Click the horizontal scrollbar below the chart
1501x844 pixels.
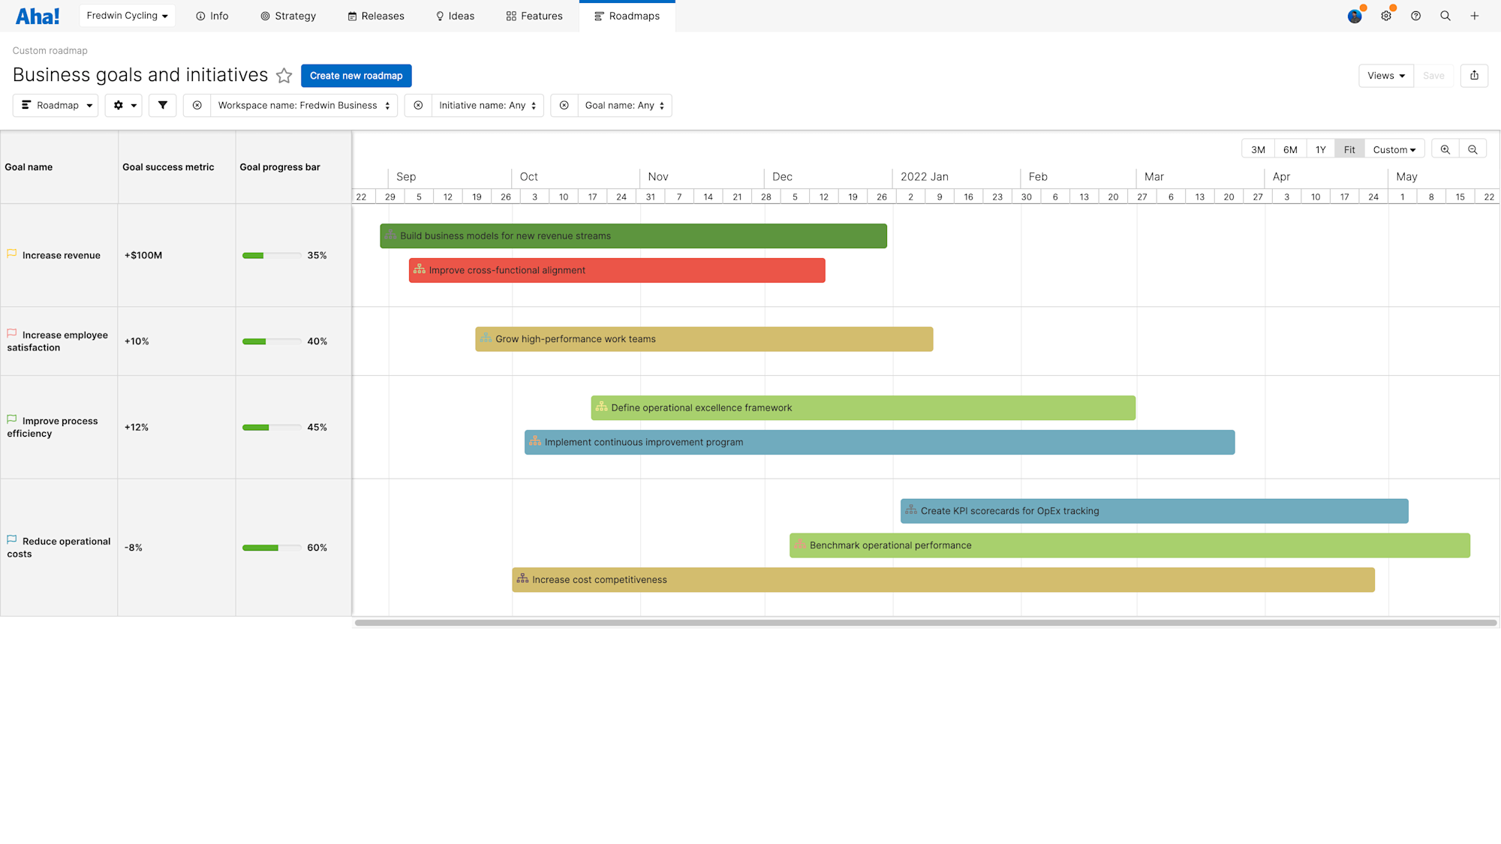[x=901, y=623]
